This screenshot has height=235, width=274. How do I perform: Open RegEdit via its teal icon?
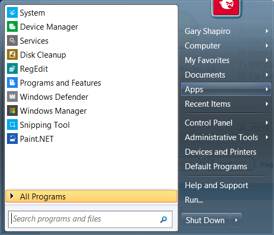point(12,68)
